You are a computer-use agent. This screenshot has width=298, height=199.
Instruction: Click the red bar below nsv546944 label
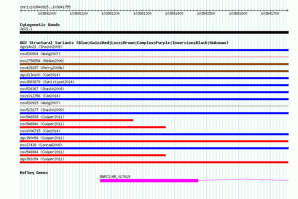pyautogui.click(x=93, y=155)
